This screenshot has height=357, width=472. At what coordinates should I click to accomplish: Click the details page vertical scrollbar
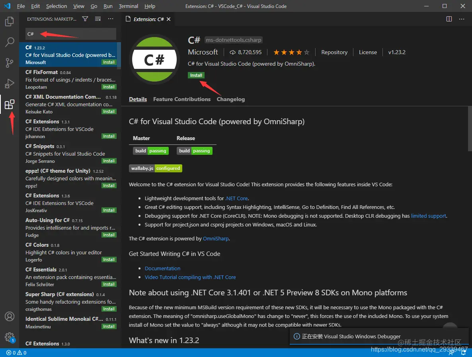tap(470, 129)
